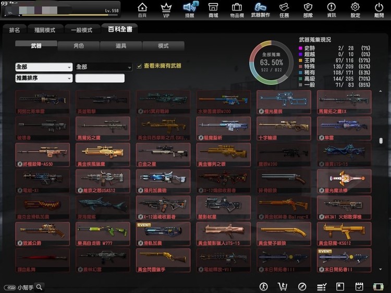
Task: Select the 黃金閃靈獵手 weapon card
Action: 163,260
